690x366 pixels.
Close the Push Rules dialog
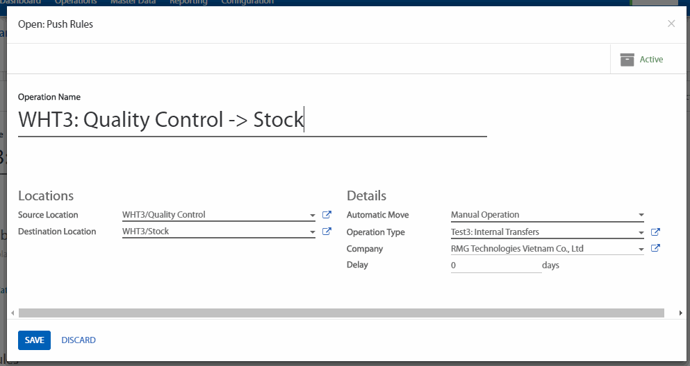click(671, 24)
